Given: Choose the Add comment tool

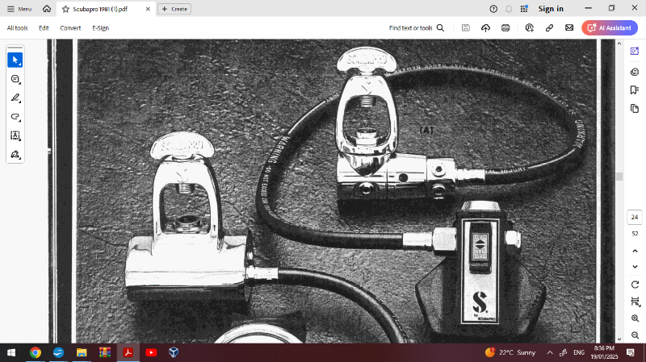Looking at the screenshot, I should pyautogui.click(x=15, y=79).
